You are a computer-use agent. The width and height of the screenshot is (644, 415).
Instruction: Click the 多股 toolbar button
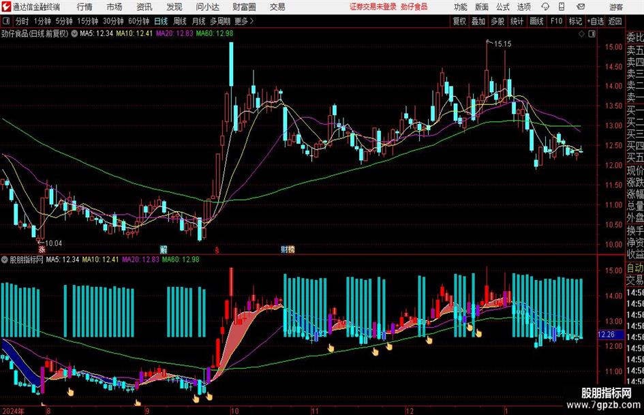[x=497, y=21]
